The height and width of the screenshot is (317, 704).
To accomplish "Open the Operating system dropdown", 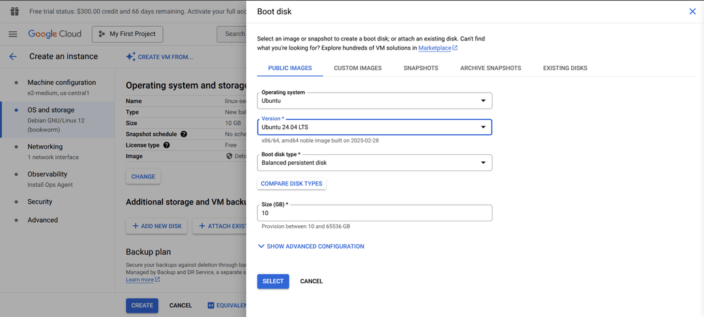I will pos(374,100).
